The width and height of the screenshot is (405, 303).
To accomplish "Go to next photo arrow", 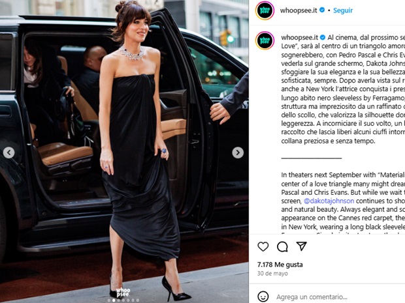I will pos(238,152).
